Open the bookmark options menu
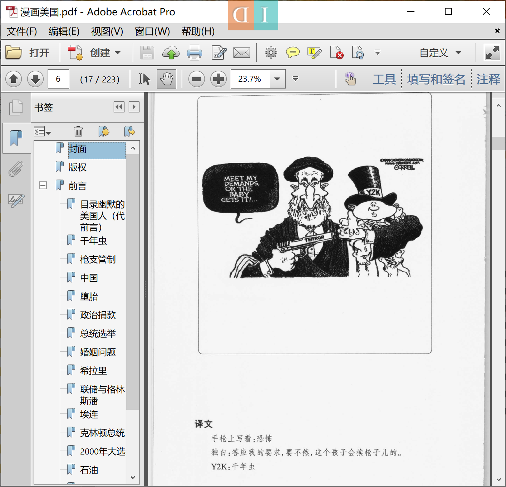 pyautogui.click(x=43, y=131)
